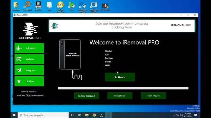Open the Telegram channel button

click(29, 70)
